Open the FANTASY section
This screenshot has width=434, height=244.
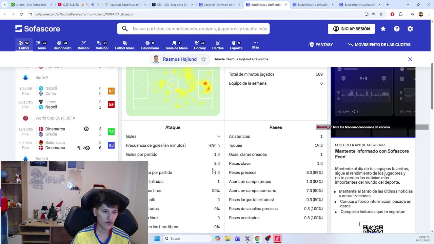(x=321, y=45)
